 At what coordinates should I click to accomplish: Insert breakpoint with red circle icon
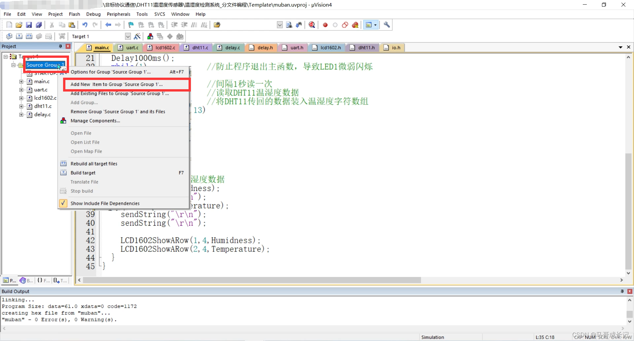(x=325, y=25)
